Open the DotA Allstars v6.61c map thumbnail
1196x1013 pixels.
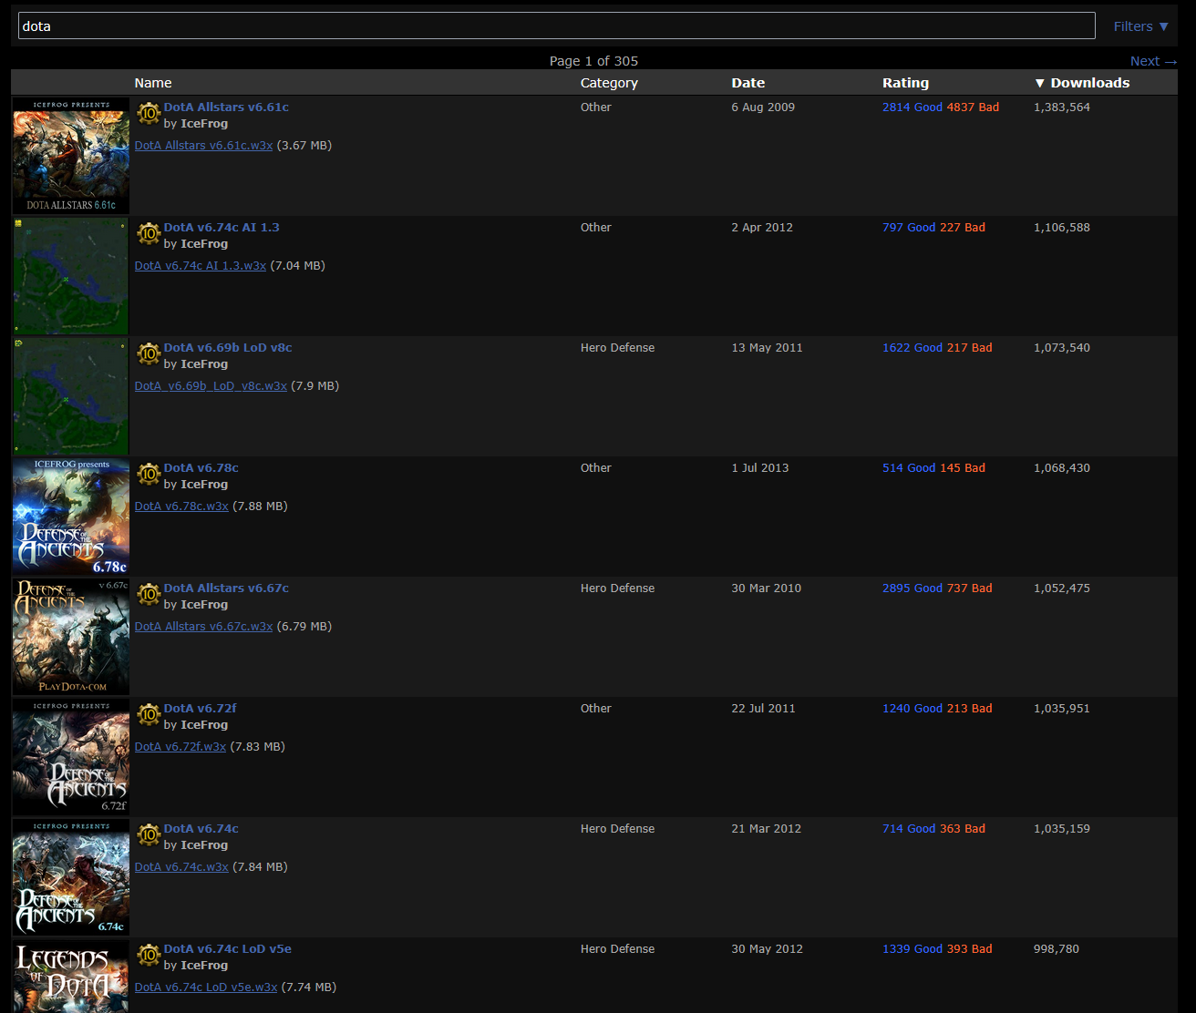click(x=71, y=156)
